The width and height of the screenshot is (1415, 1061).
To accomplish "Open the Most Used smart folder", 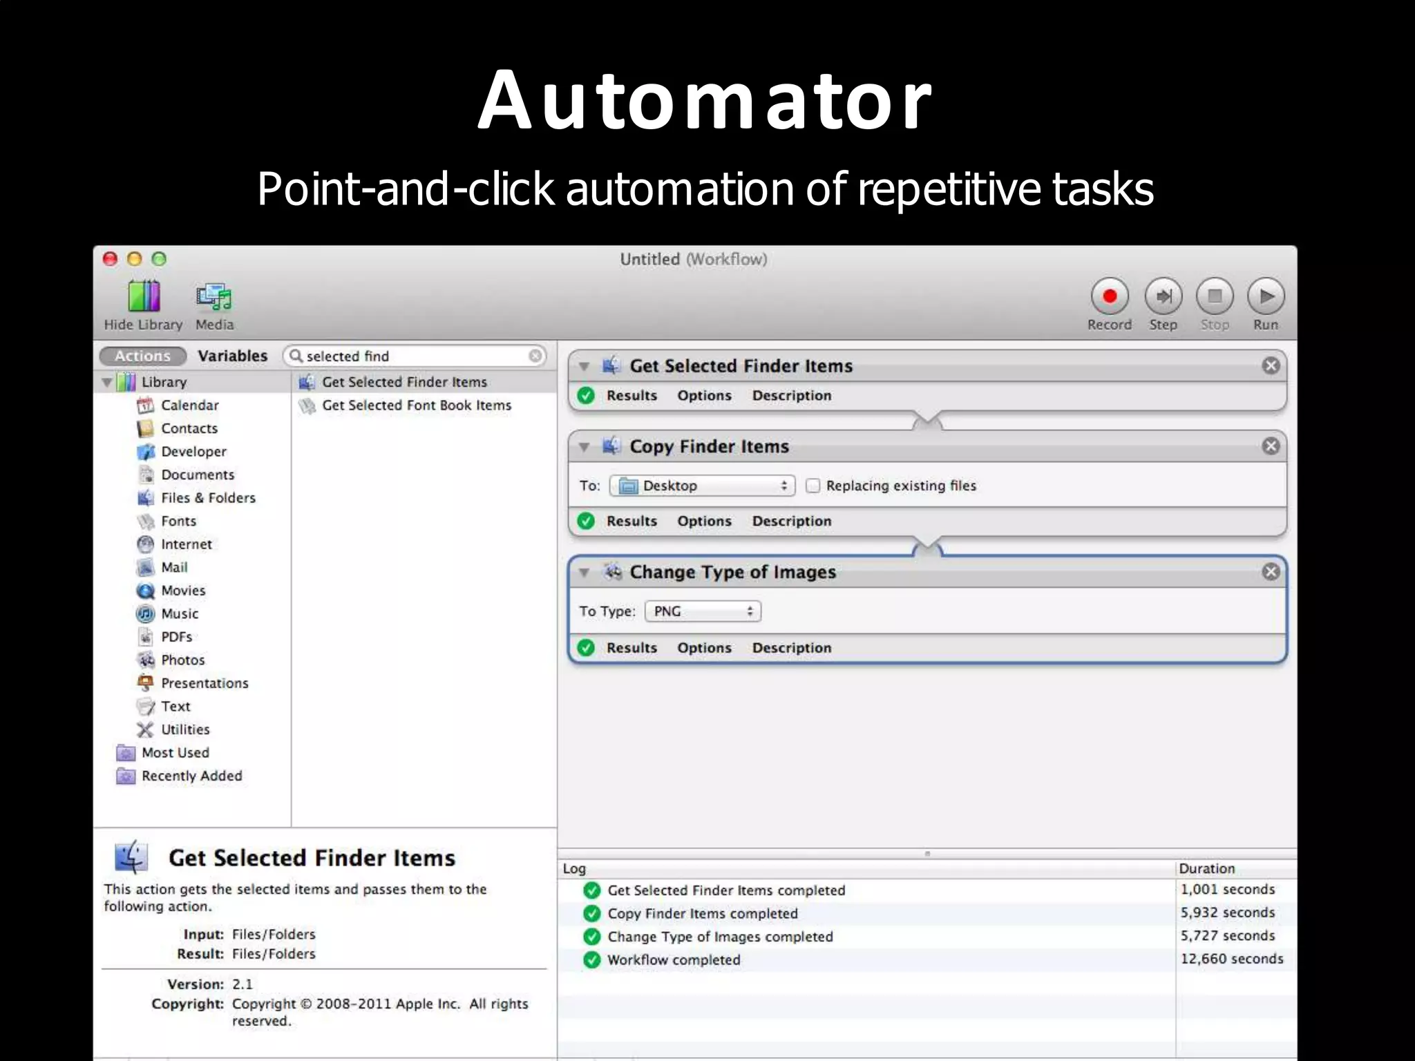I will pyautogui.click(x=162, y=753).
